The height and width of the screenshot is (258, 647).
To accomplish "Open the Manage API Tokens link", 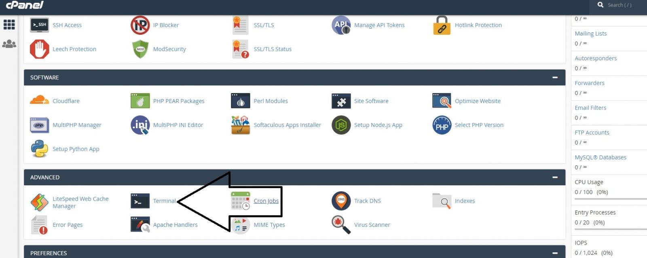I will coord(379,25).
